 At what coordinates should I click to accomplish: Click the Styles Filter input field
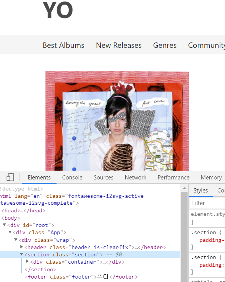click(207, 203)
